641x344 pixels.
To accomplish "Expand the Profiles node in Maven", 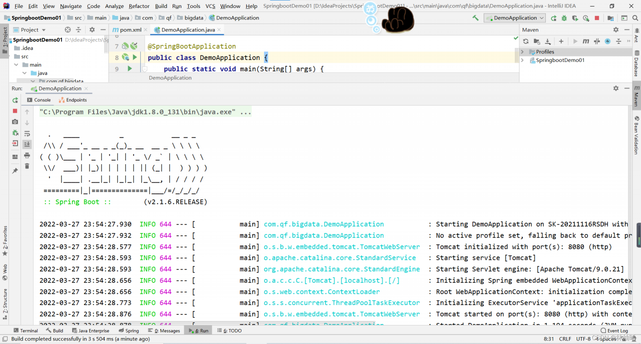I will [523, 51].
